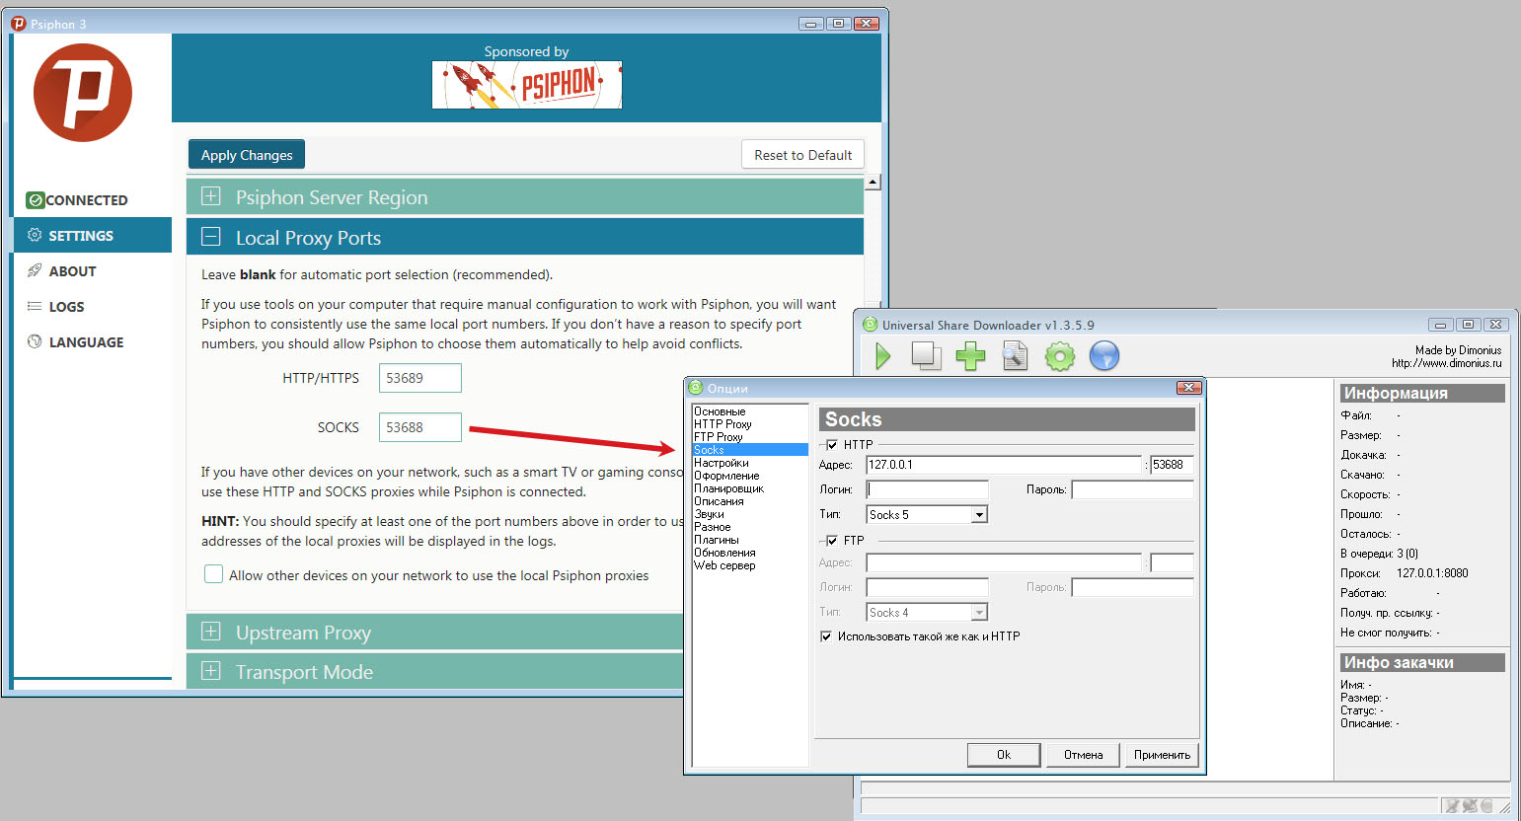Click the Settings gear sidebar icon
Screen dimensions: 1521x821
(35, 235)
